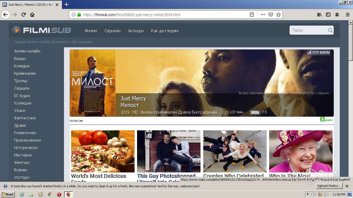The height and width of the screenshot is (198, 353).
Task: Open page actions three-dot menu
Action: click(263, 15)
